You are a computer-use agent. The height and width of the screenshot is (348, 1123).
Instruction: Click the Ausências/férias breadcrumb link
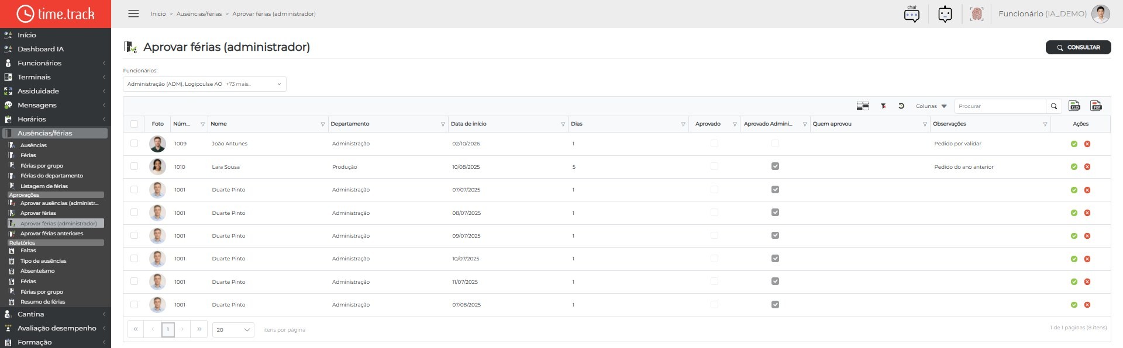(x=199, y=14)
